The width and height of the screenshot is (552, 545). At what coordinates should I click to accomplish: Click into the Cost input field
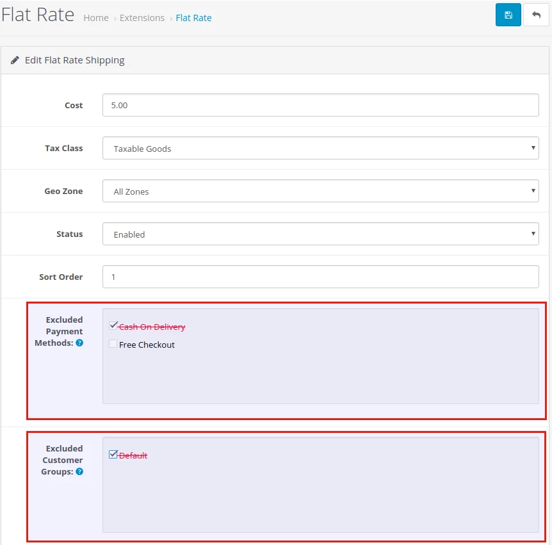click(320, 106)
